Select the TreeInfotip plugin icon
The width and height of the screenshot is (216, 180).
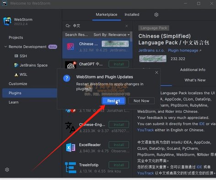tap(70, 168)
